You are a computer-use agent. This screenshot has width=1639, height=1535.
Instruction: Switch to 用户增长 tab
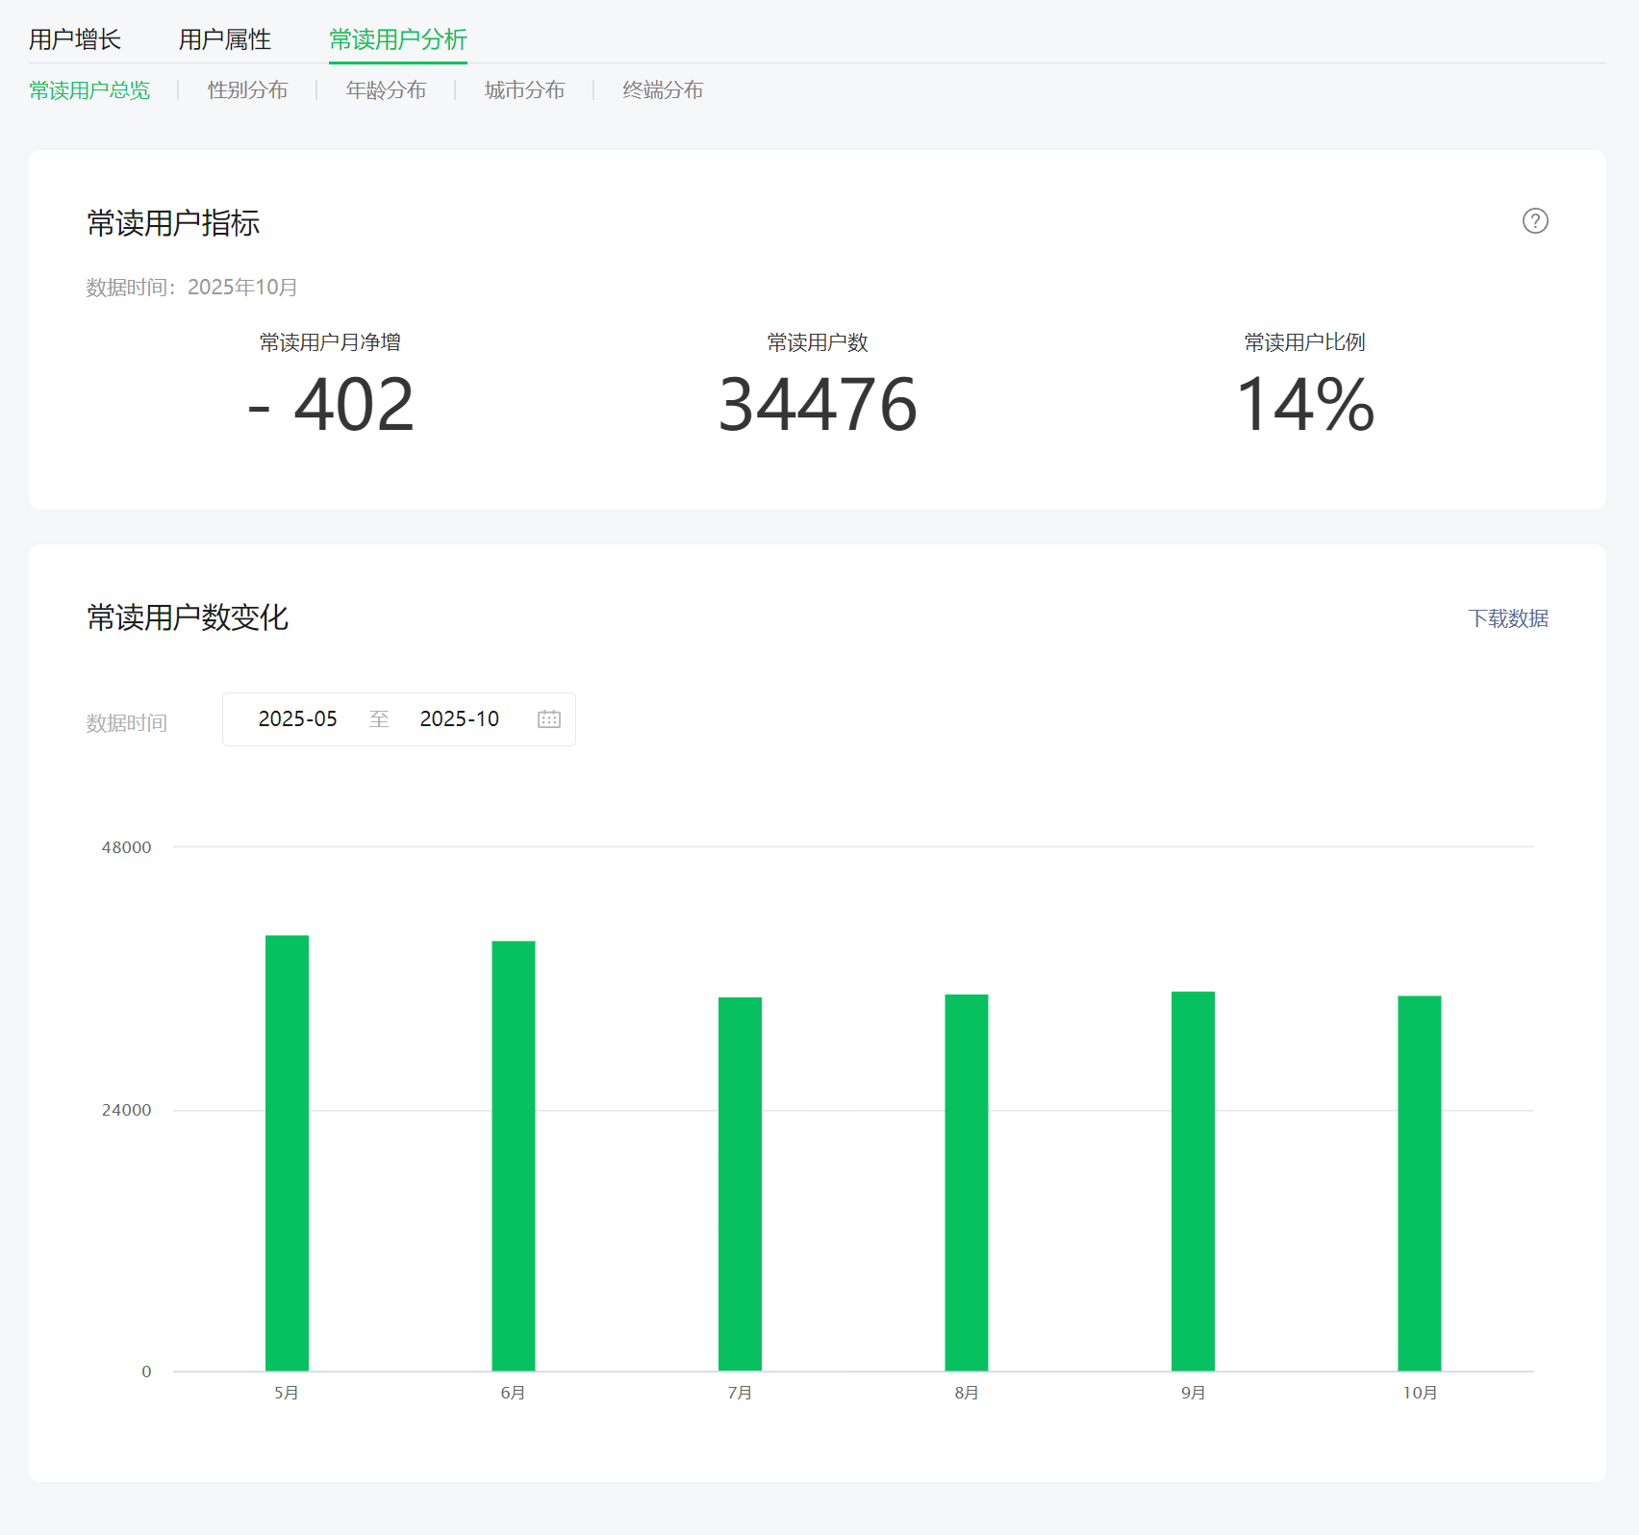pyautogui.click(x=75, y=39)
